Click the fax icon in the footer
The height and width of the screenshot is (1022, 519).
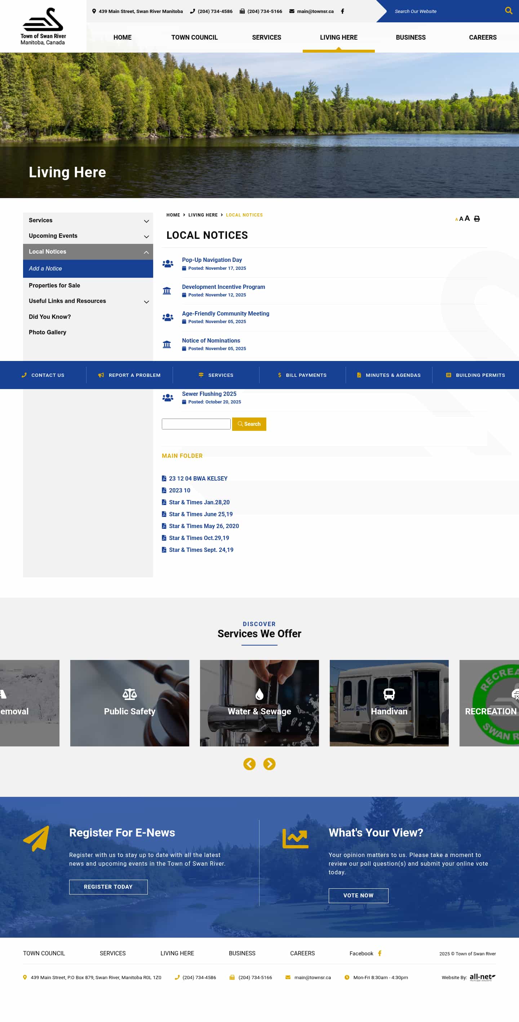point(232,977)
